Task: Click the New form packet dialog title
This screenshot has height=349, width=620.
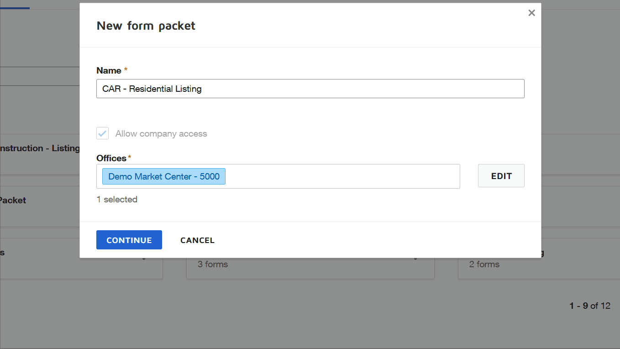Action: (146, 26)
